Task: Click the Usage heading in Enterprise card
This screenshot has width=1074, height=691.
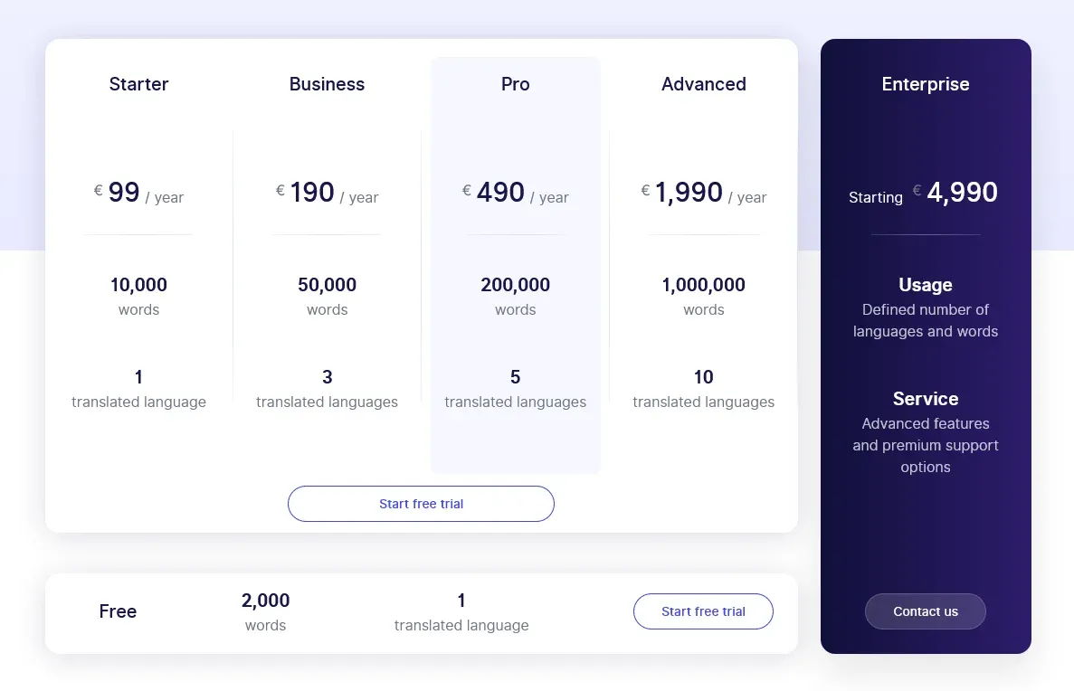Action: point(925,285)
